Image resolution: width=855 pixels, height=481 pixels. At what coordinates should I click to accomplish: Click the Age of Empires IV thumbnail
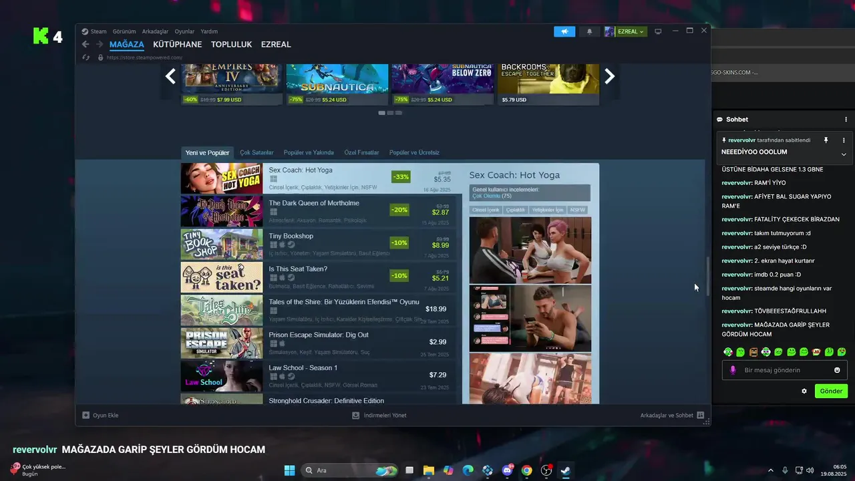pyautogui.click(x=232, y=78)
